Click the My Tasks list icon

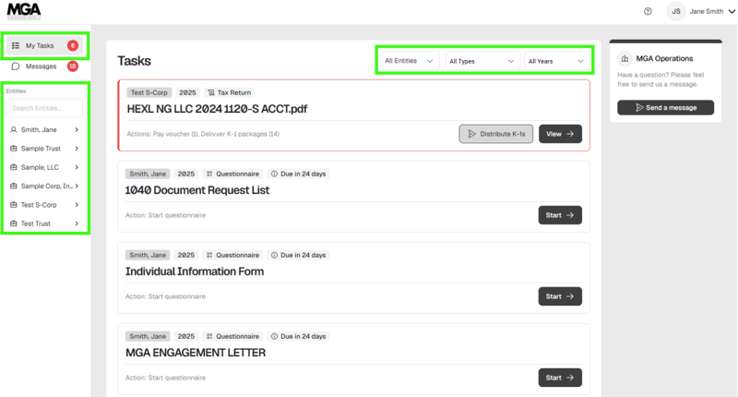point(16,45)
